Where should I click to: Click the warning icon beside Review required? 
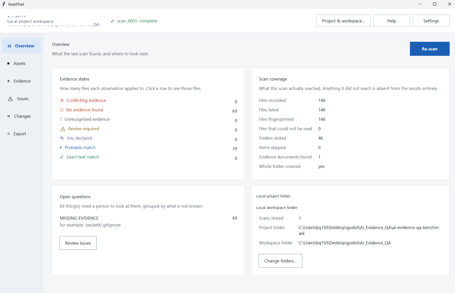point(63,129)
